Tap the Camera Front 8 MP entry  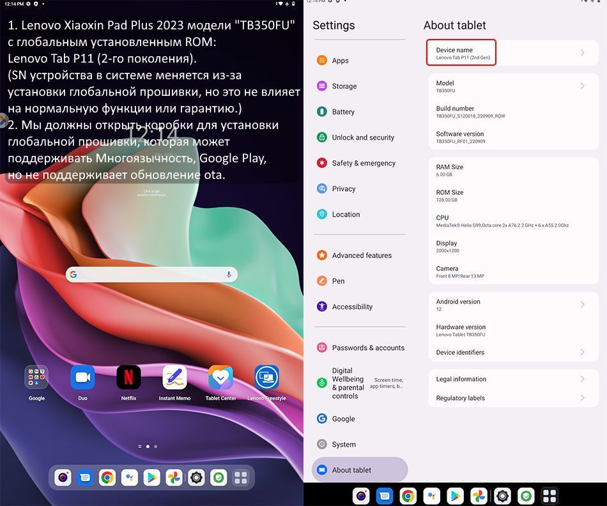[x=513, y=272]
